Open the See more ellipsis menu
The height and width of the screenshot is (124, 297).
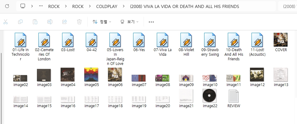151,22
